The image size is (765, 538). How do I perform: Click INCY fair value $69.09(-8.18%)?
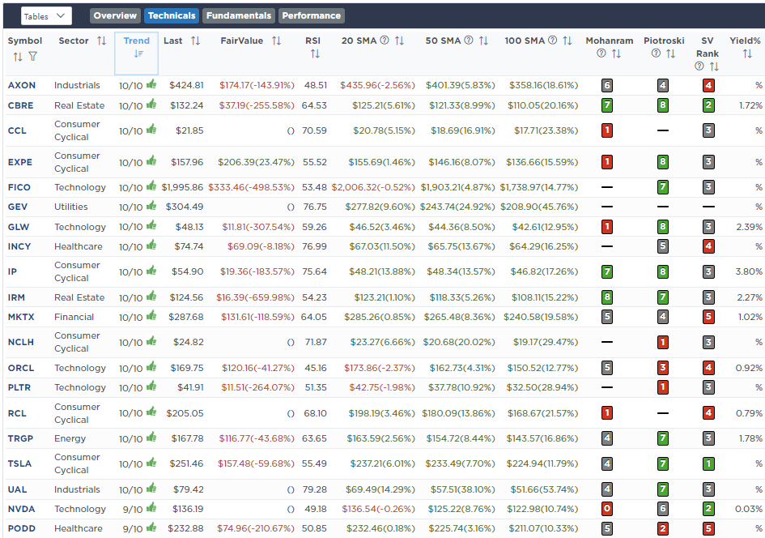click(x=261, y=246)
